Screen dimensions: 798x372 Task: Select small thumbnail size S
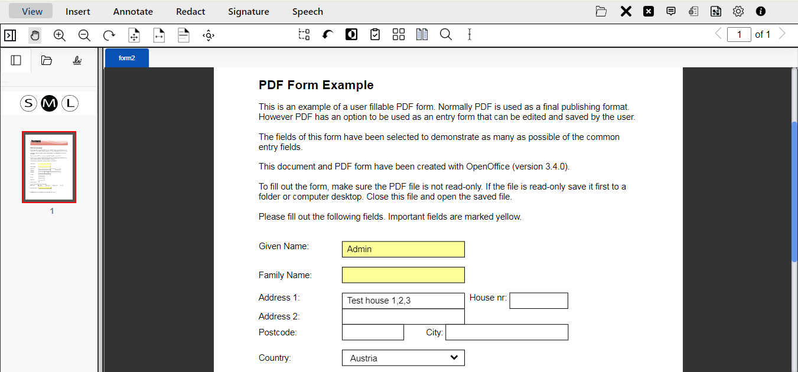point(28,103)
